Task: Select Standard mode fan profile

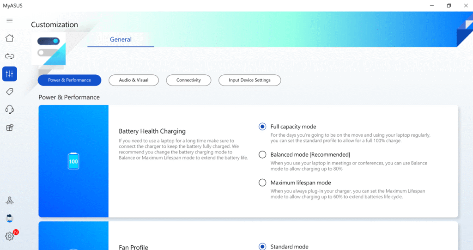Action: coord(262,246)
